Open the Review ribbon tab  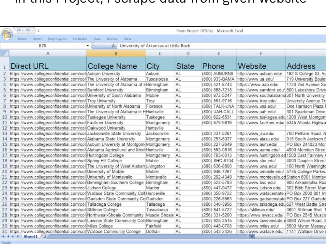[112, 39]
